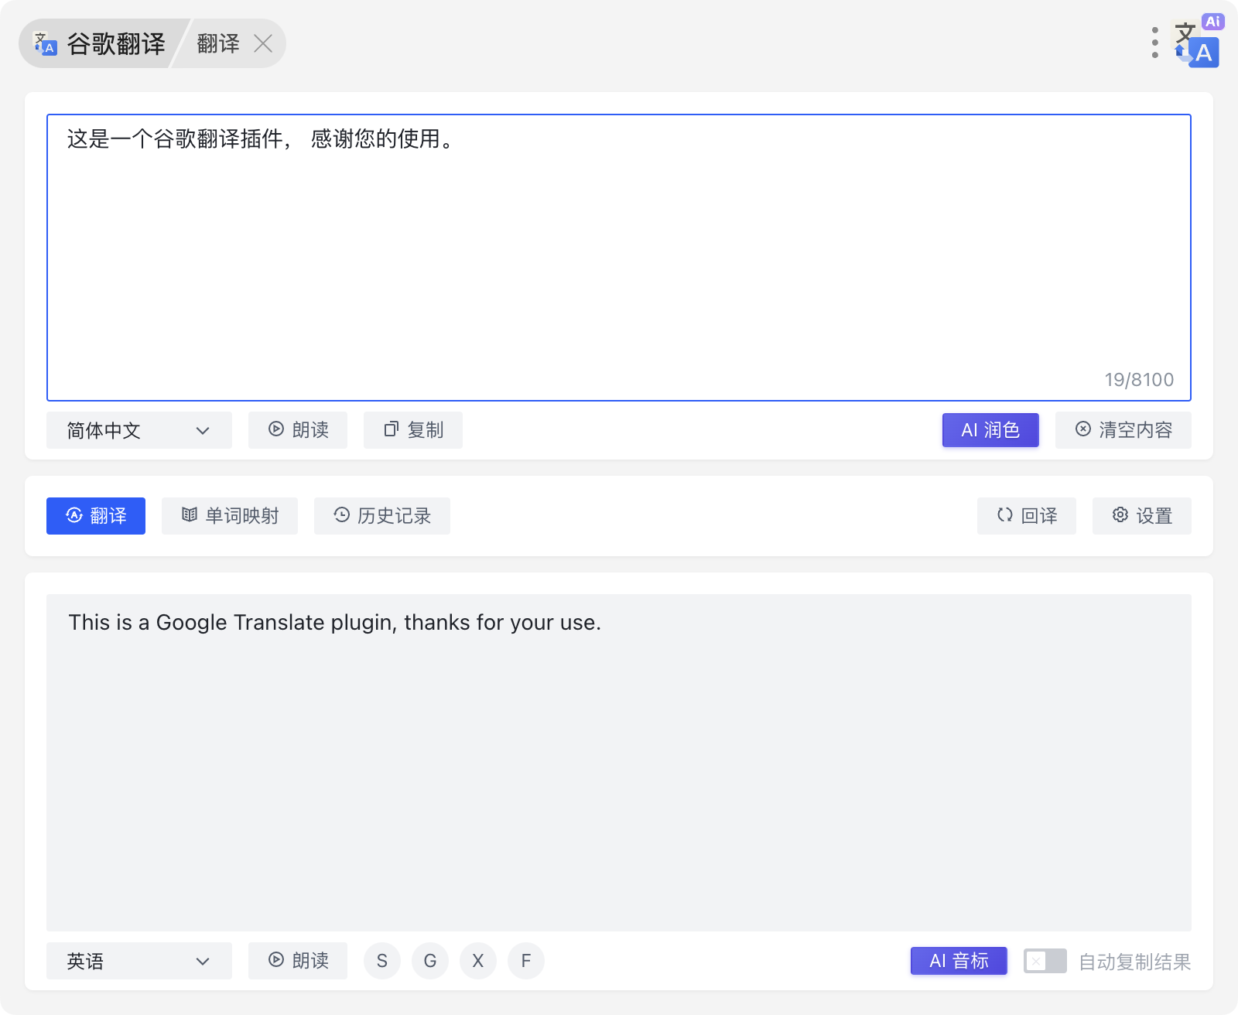Expand the 英语 target language dropdown
This screenshot has width=1238, height=1015.
139,961
